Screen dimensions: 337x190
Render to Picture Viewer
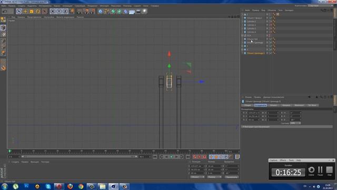point(86,11)
